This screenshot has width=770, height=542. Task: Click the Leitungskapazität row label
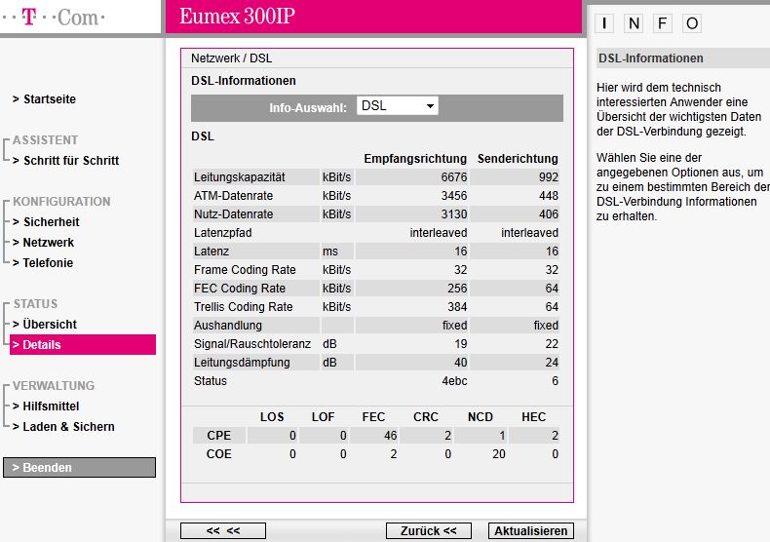point(239,177)
